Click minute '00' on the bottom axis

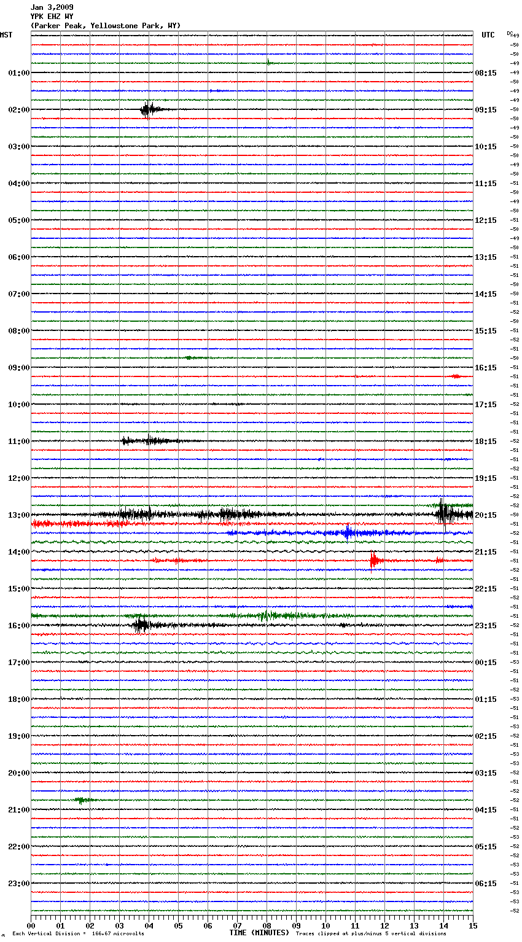31,925
